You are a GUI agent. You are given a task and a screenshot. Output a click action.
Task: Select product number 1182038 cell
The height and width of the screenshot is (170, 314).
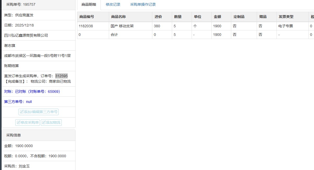(x=86, y=26)
